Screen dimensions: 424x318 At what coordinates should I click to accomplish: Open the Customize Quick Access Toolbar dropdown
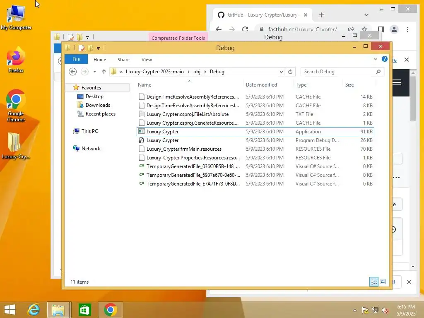[x=98, y=48]
